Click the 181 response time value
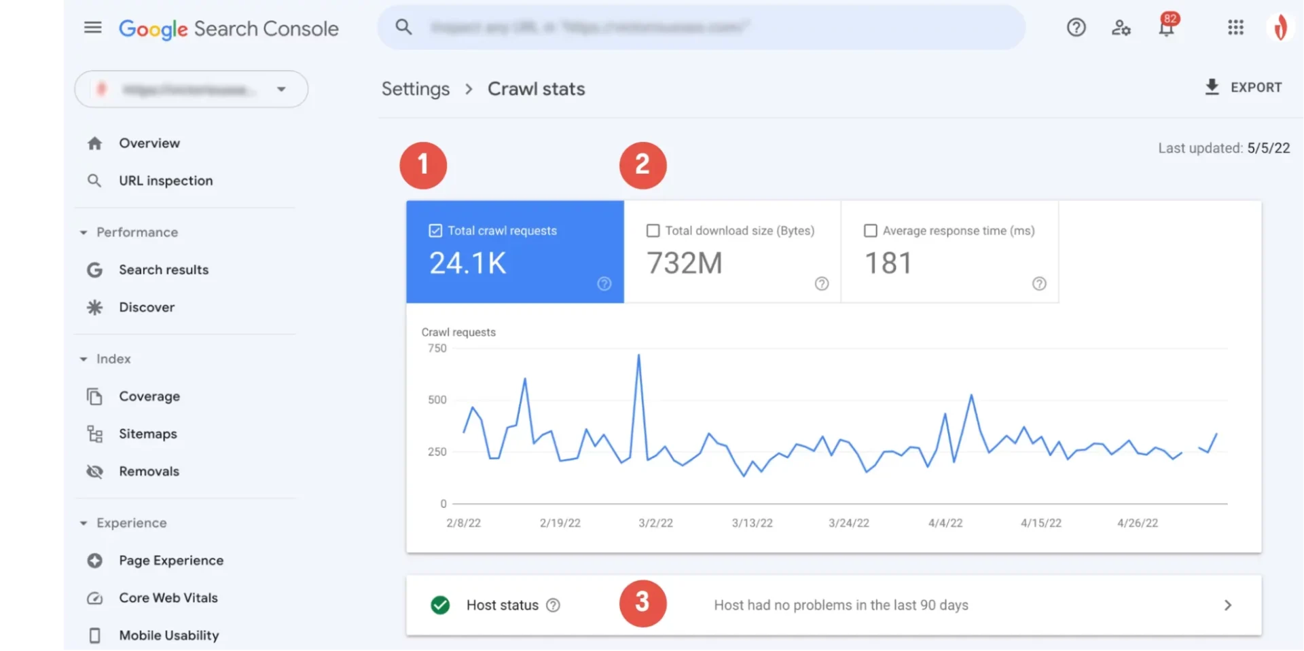This screenshot has width=1304, height=651. click(x=888, y=263)
